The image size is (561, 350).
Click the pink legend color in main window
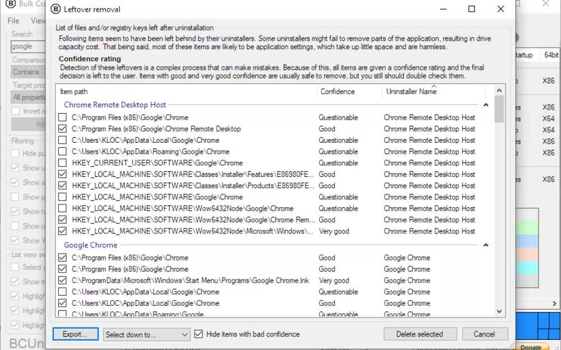(x=527, y=254)
